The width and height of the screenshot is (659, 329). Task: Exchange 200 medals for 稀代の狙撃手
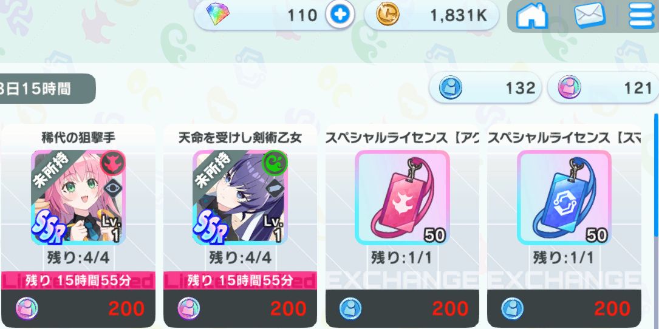point(78,309)
